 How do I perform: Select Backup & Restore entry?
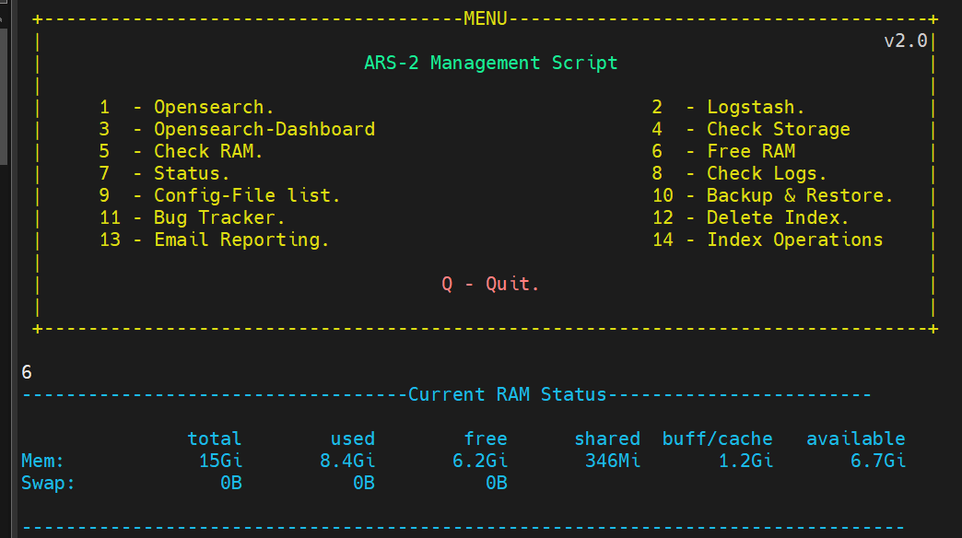coord(800,195)
